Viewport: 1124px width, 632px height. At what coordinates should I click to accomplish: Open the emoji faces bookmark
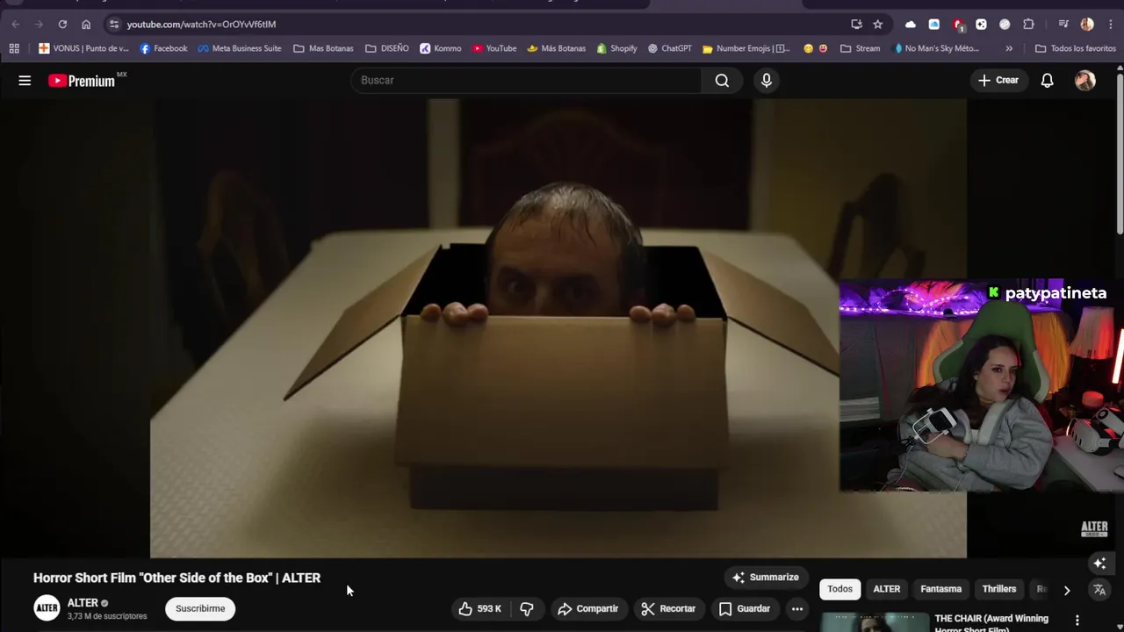click(x=816, y=48)
